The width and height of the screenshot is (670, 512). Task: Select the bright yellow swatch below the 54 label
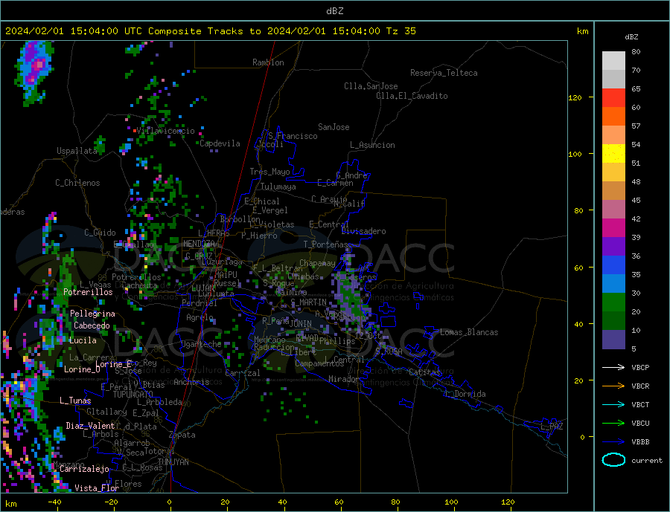tap(613, 154)
